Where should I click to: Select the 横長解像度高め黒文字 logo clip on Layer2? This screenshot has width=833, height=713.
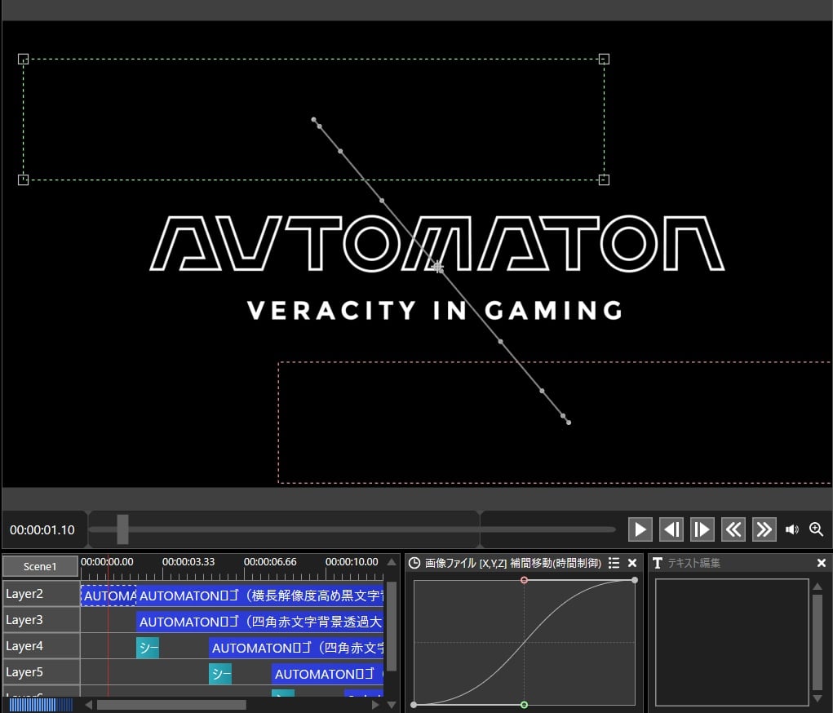(260, 596)
